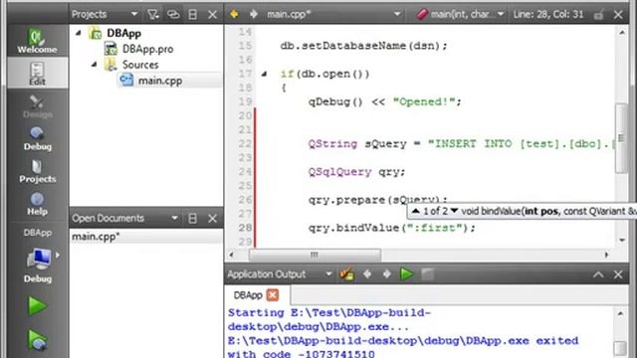The image size is (637, 358).
Task: Open the Projects mode in sidebar
Action: tap(37, 170)
